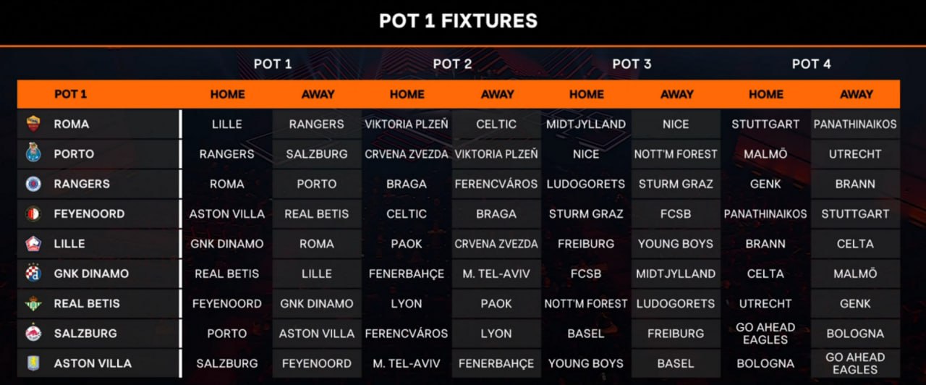Click the orange POT 1 header cell
926x385 pixels.
click(70, 94)
